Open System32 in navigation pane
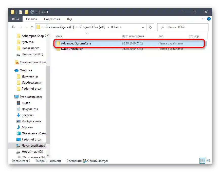220x172 pixels. point(28,42)
